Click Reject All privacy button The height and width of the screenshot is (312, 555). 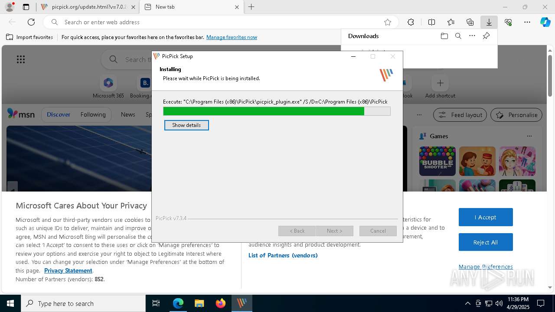click(486, 242)
